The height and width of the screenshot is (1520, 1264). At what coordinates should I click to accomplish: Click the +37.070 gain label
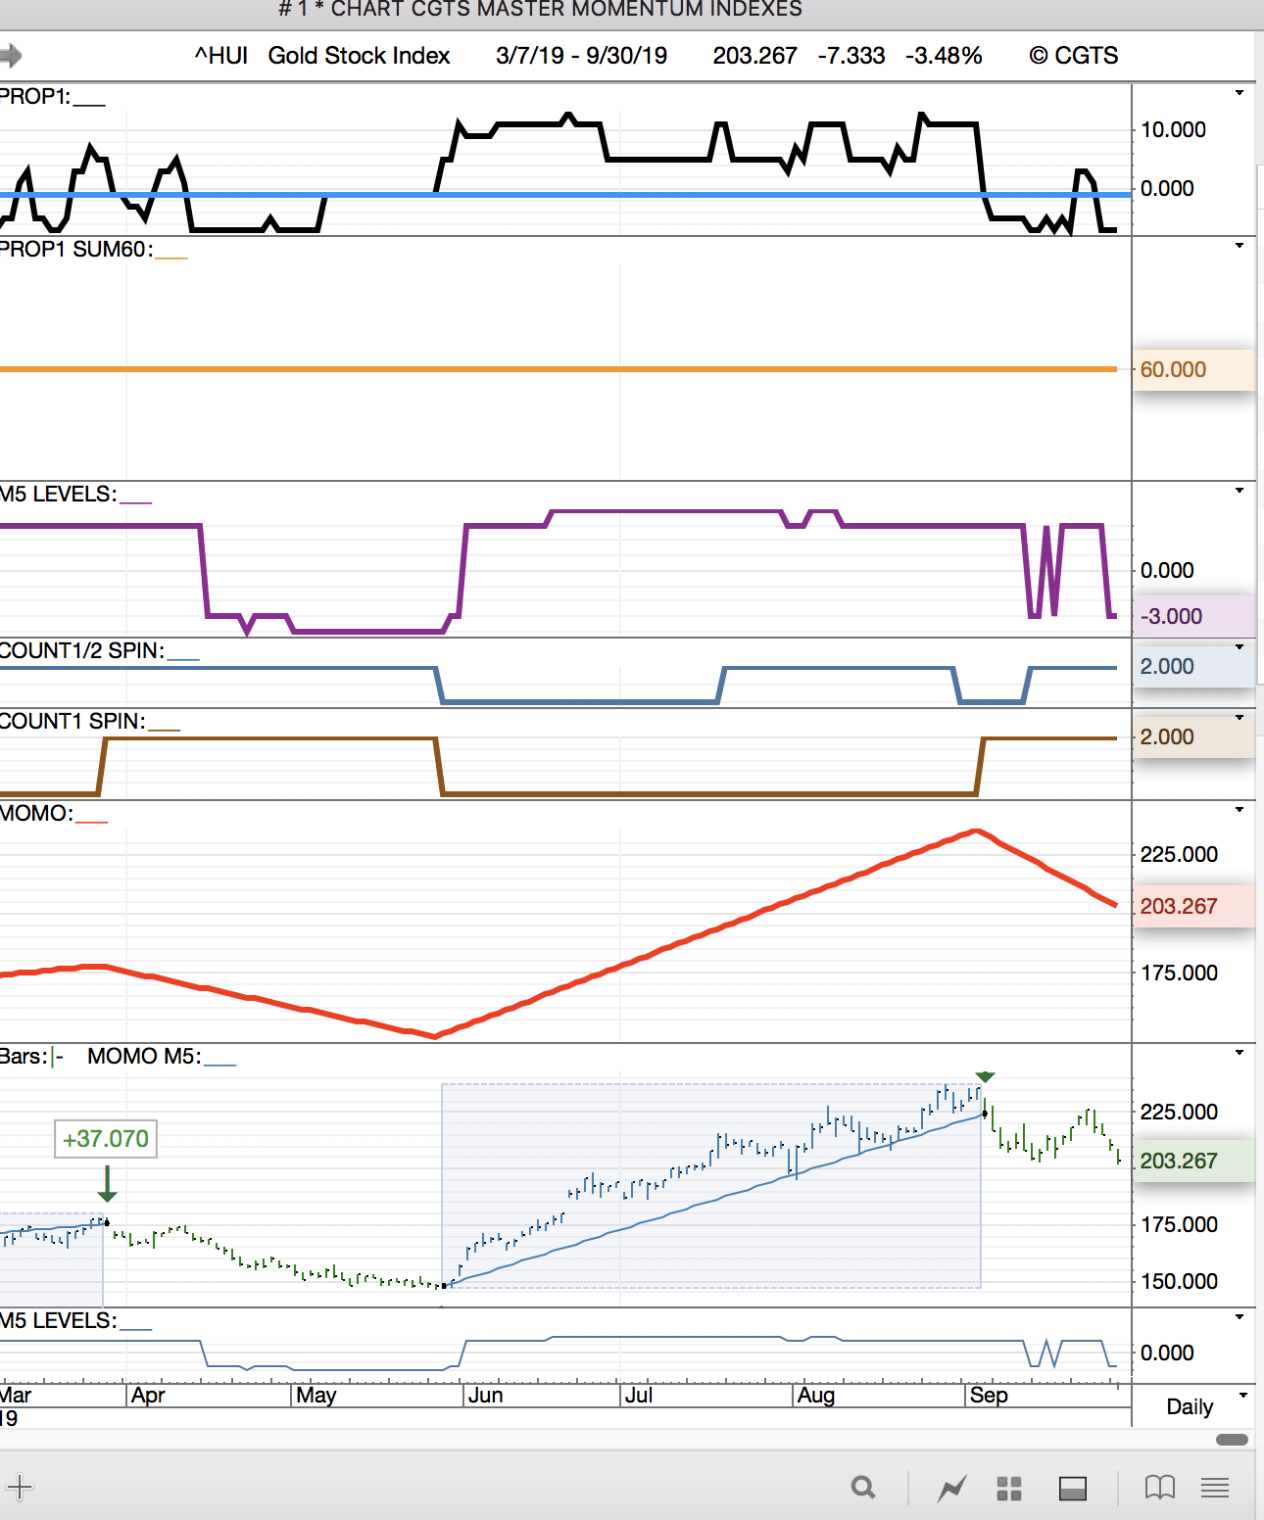[x=106, y=1139]
